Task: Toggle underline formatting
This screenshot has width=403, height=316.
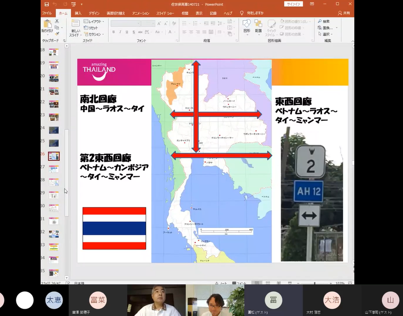Action: (127, 32)
